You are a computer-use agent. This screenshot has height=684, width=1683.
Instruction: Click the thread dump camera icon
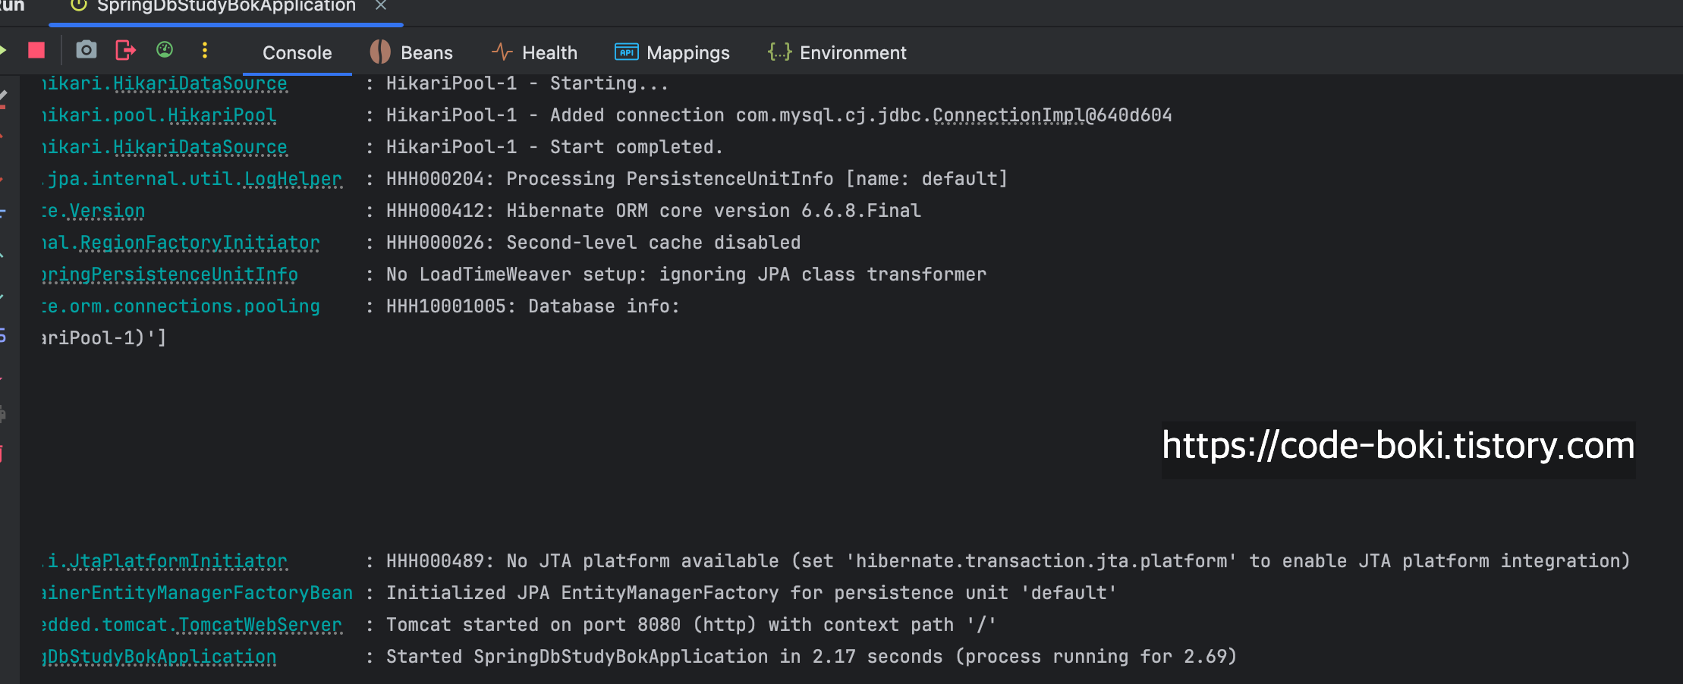87,50
